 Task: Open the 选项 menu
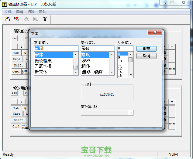pos(31,12)
